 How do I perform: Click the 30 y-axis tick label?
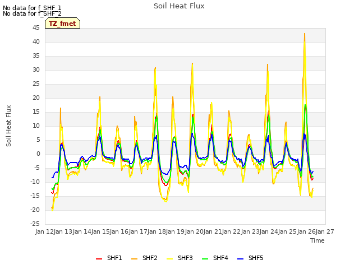(36, 69)
